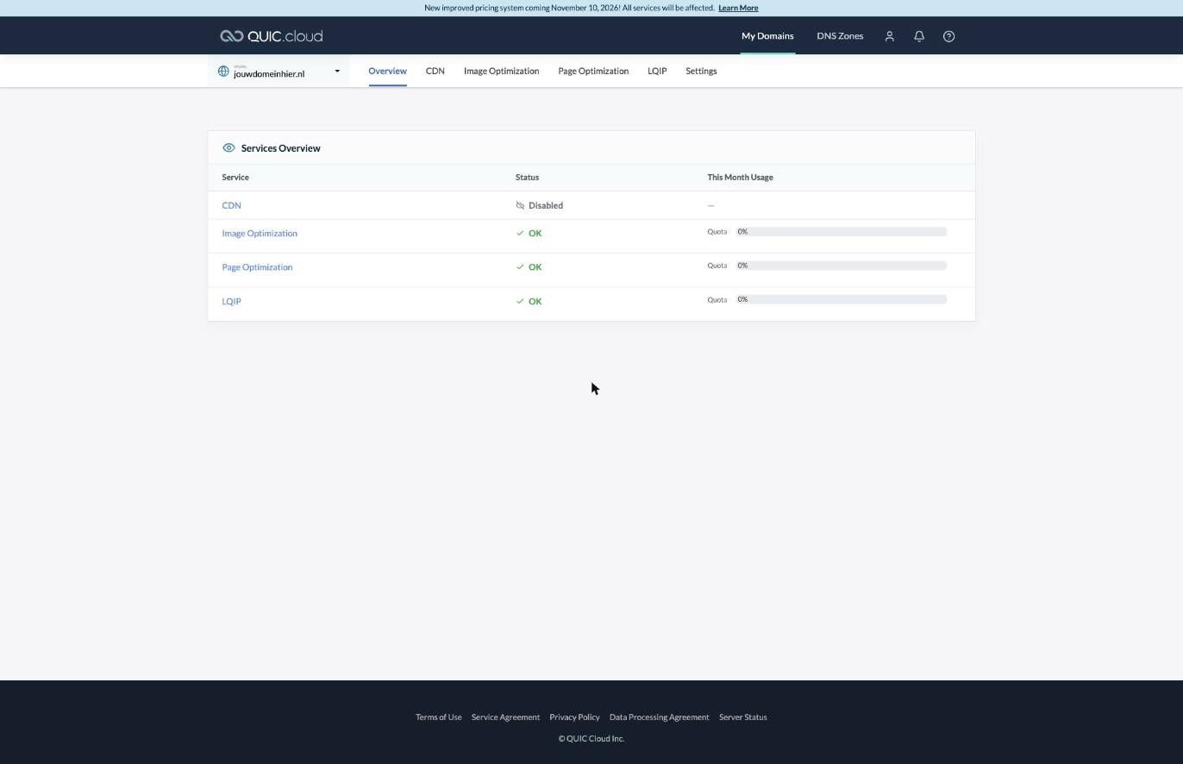Click the OK status in LQIP row
Viewport: 1183px width, 764px height.
click(x=535, y=302)
